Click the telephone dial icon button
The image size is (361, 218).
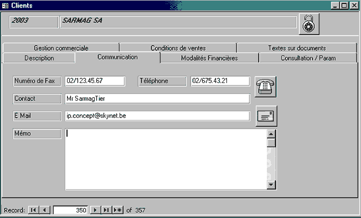click(x=266, y=87)
